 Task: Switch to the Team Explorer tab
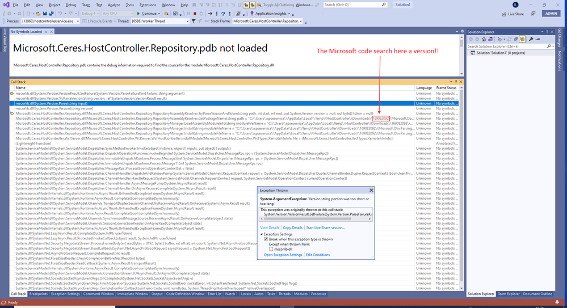tap(509, 294)
